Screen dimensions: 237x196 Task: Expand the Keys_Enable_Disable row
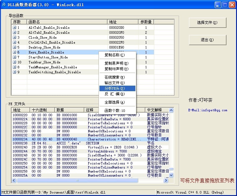pyautogui.click(x=14, y=52)
